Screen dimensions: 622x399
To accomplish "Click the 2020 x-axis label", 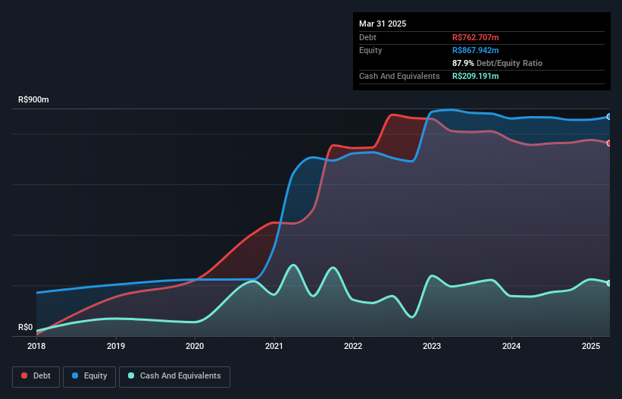I will tap(195, 346).
